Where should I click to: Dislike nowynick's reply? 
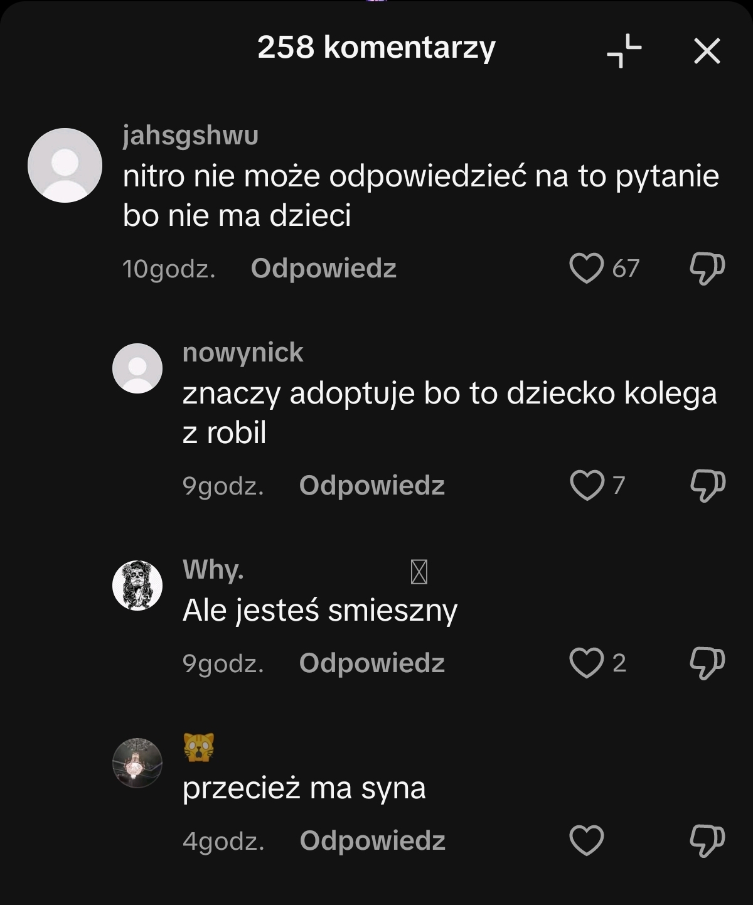tap(707, 485)
